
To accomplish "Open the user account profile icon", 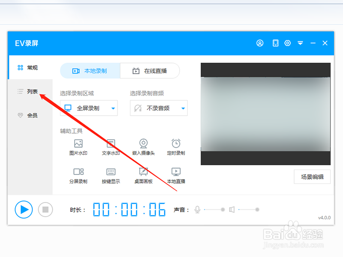I will pos(260,43).
